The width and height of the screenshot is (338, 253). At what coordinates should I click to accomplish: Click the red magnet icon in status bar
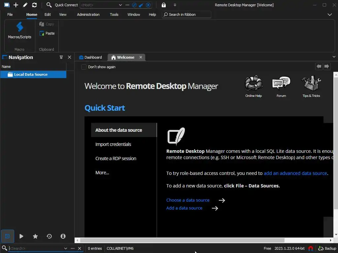pyautogui.click(x=310, y=248)
